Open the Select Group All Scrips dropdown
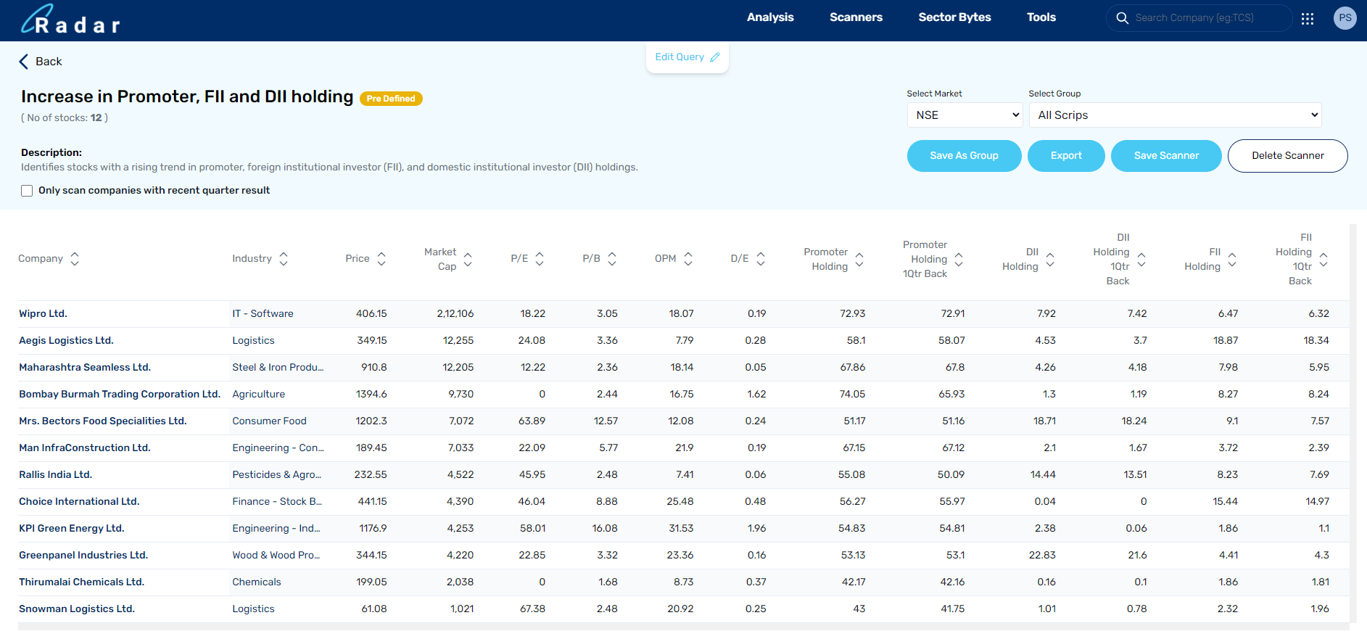 [x=1175, y=115]
